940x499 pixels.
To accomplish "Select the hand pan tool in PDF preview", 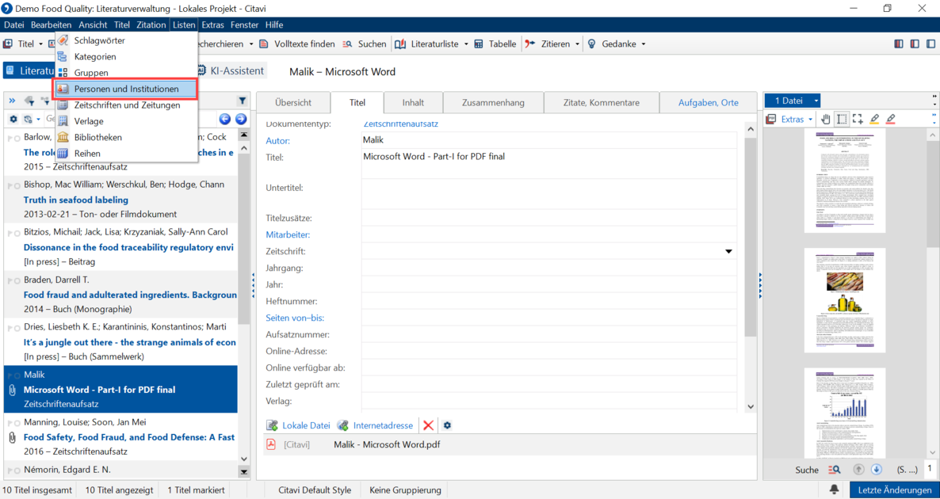I will pos(826,120).
